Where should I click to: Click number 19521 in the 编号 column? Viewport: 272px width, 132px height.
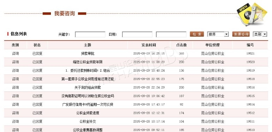[x=250, y=53]
